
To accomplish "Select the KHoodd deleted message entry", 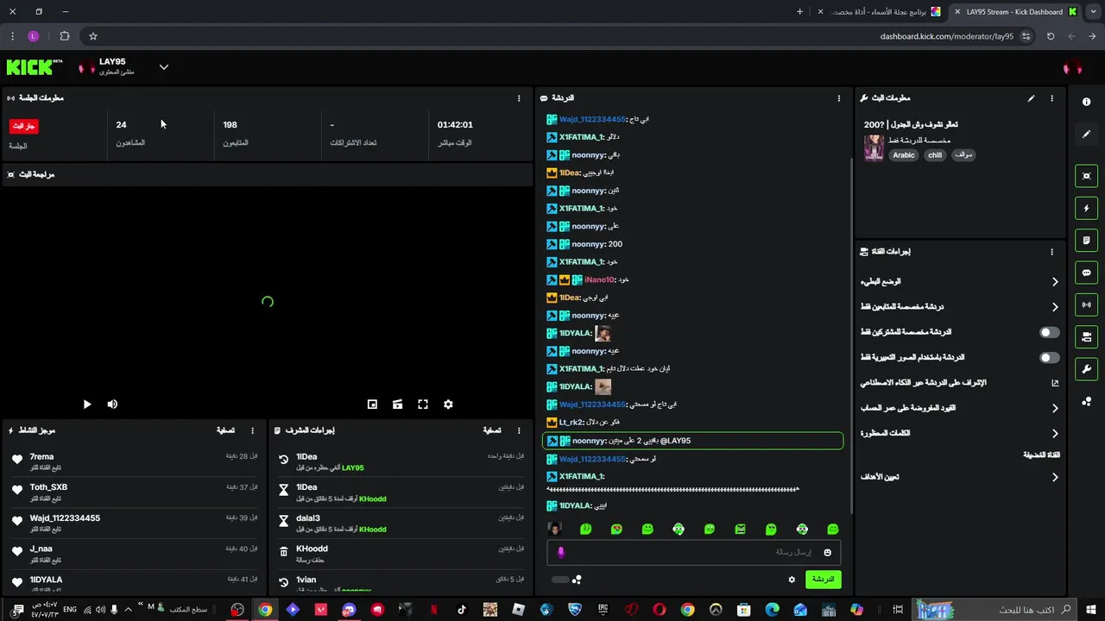I will coord(401,554).
